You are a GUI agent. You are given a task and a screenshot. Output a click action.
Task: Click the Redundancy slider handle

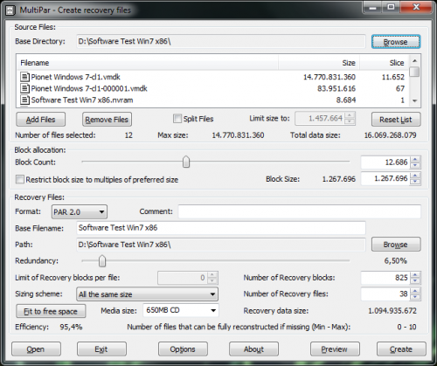click(x=102, y=260)
